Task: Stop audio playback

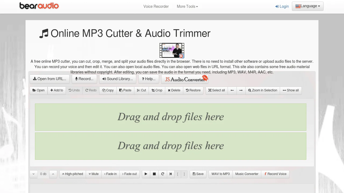Action: [154, 174]
